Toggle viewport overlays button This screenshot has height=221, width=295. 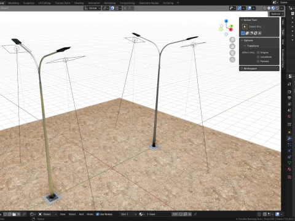coord(250,8)
